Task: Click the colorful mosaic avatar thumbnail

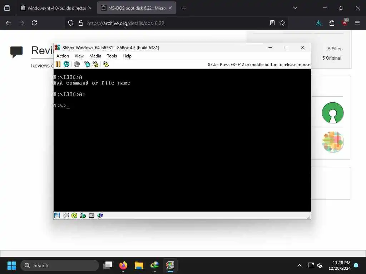Action: [x=333, y=142]
